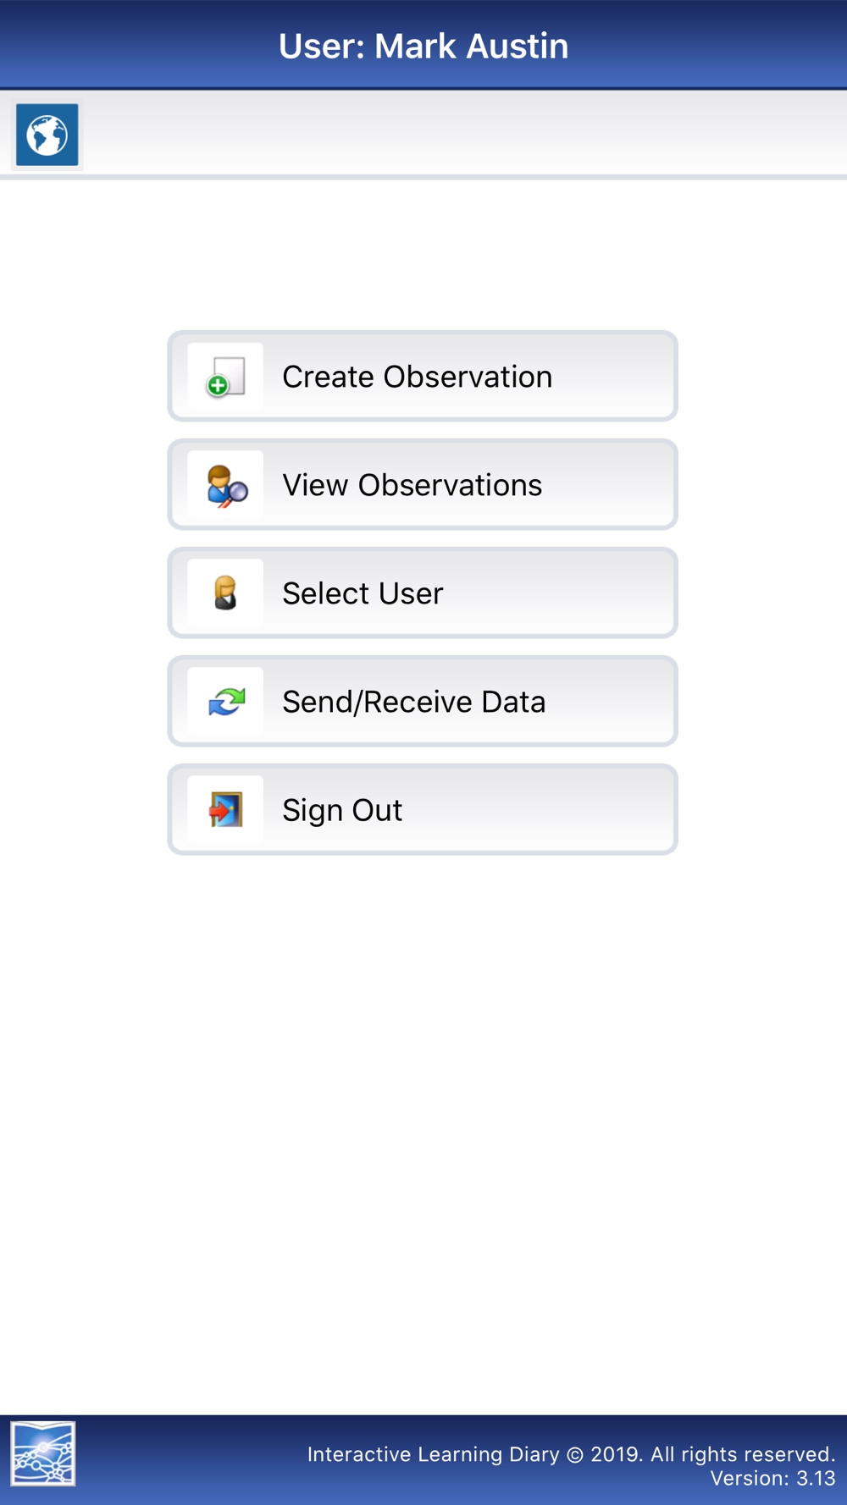Open View Observations
This screenshot has width=847, height=1505.
tap(412, 485)
